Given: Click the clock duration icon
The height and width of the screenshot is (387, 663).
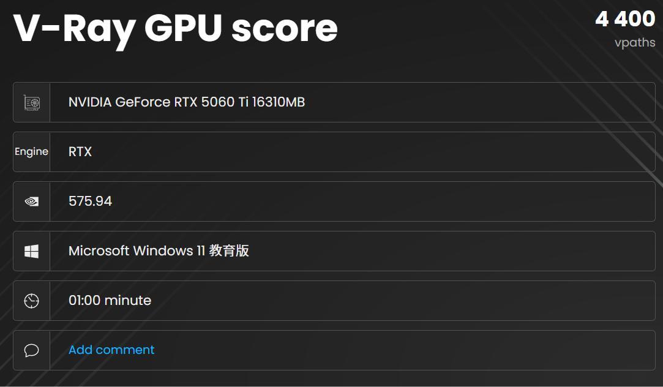Looking at the screenshot, I should [32, 301].
